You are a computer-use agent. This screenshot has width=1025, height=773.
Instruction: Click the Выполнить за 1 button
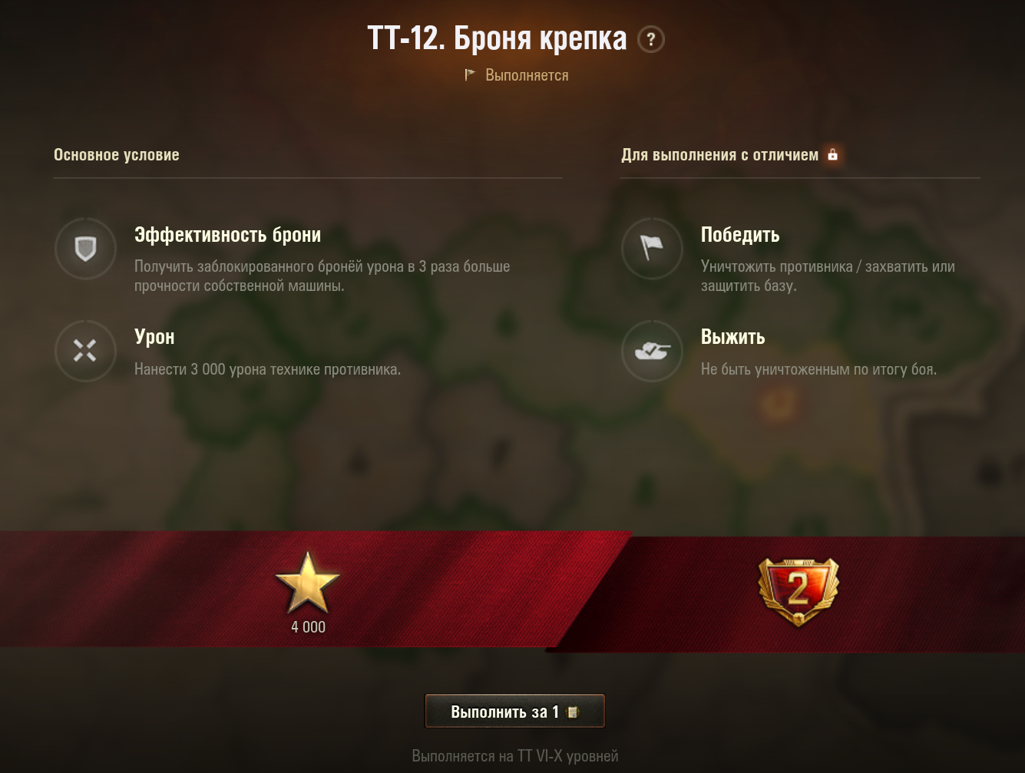514,711
